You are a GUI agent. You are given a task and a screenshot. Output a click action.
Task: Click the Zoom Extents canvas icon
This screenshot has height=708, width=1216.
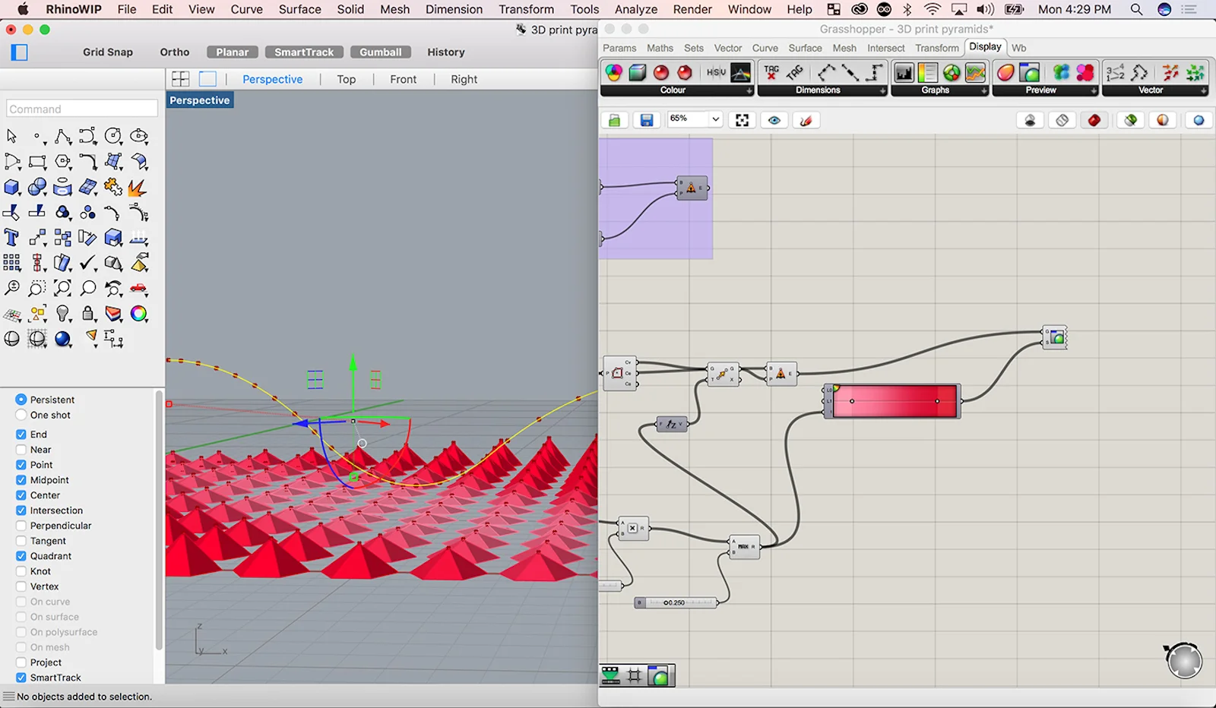pos(742,120)
